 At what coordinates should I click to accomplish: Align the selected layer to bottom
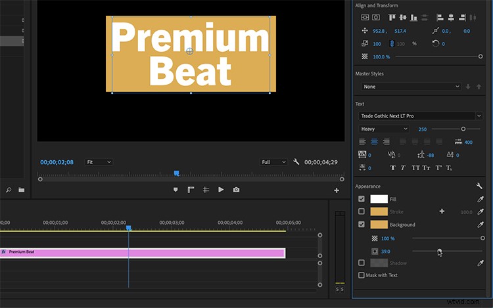click(x=413, y=18)
